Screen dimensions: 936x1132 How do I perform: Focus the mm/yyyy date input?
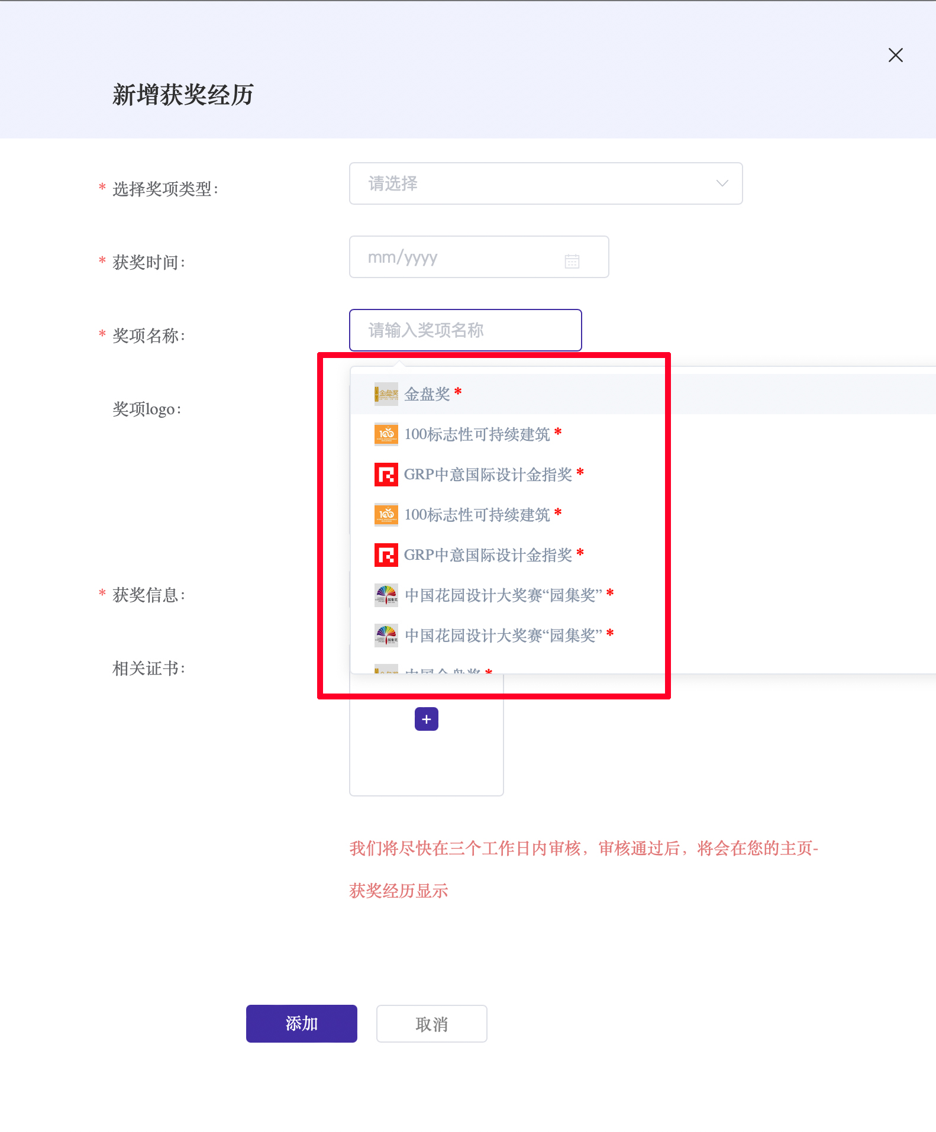tap(461, 257)
